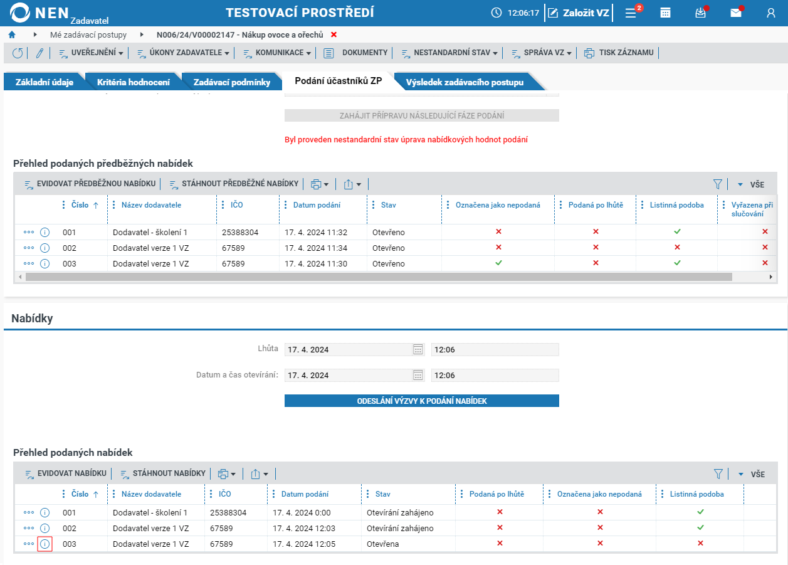Screen dimensions: 788x565
Task: Show info for offer 003 submitted 12:05
Action: tap(45, 544)
